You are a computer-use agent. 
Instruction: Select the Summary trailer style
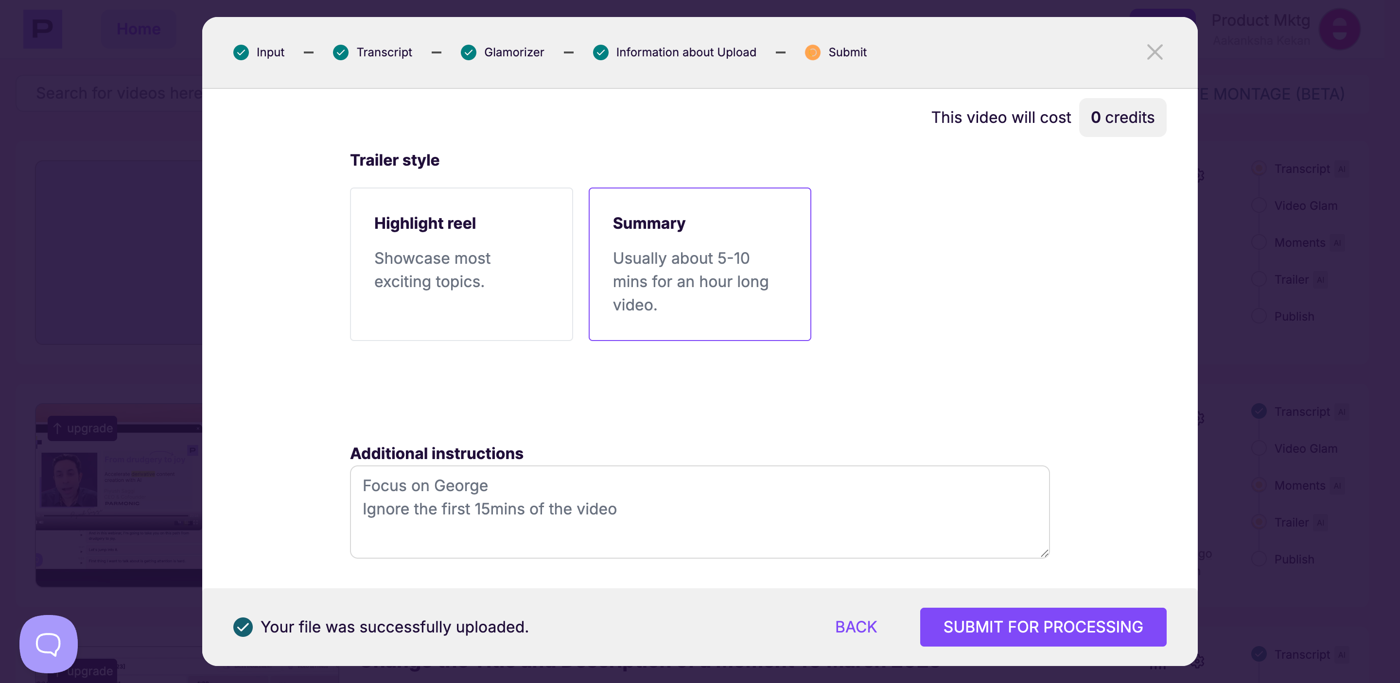699,264
